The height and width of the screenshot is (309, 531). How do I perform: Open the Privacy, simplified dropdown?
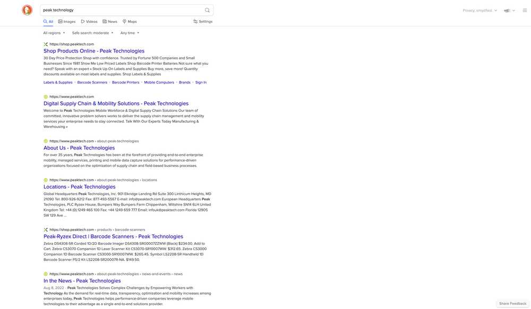(479, 10)
